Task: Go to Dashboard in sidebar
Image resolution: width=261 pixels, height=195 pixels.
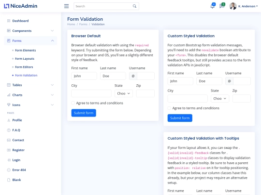Action: click(x=20, y=21)
